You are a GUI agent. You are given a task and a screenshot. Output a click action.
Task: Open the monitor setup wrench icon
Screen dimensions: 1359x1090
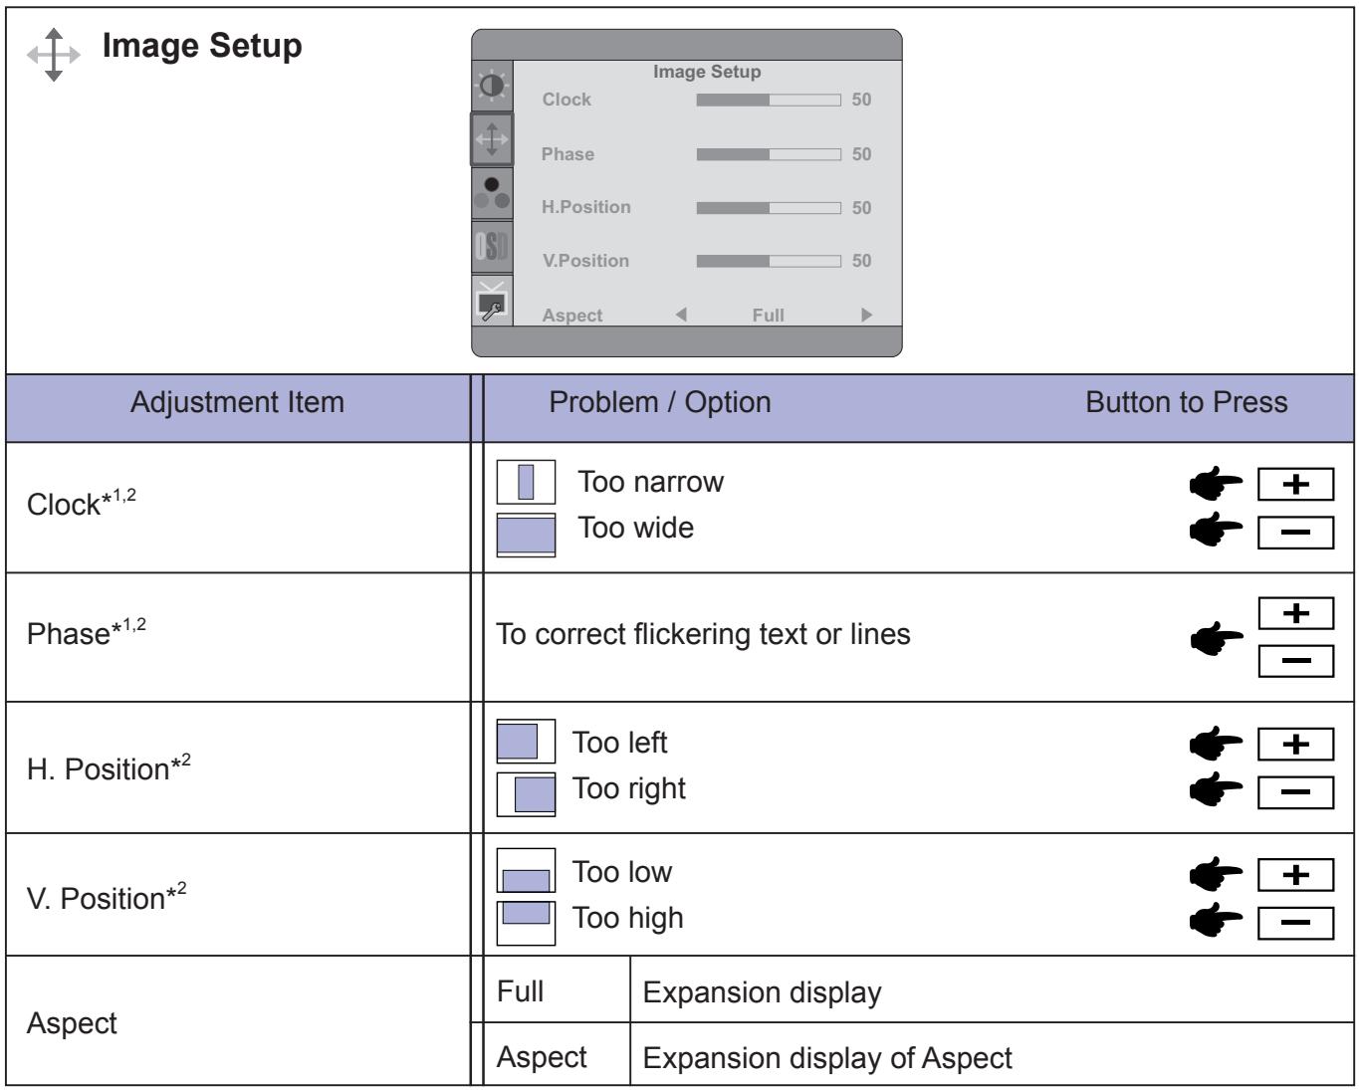(x=492, y=304)
